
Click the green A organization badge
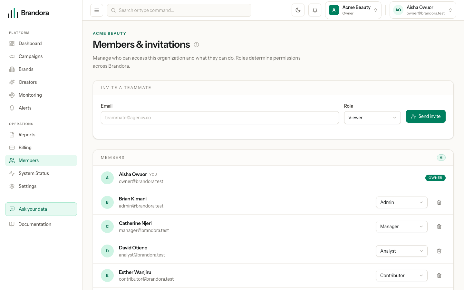click(334, 10)
